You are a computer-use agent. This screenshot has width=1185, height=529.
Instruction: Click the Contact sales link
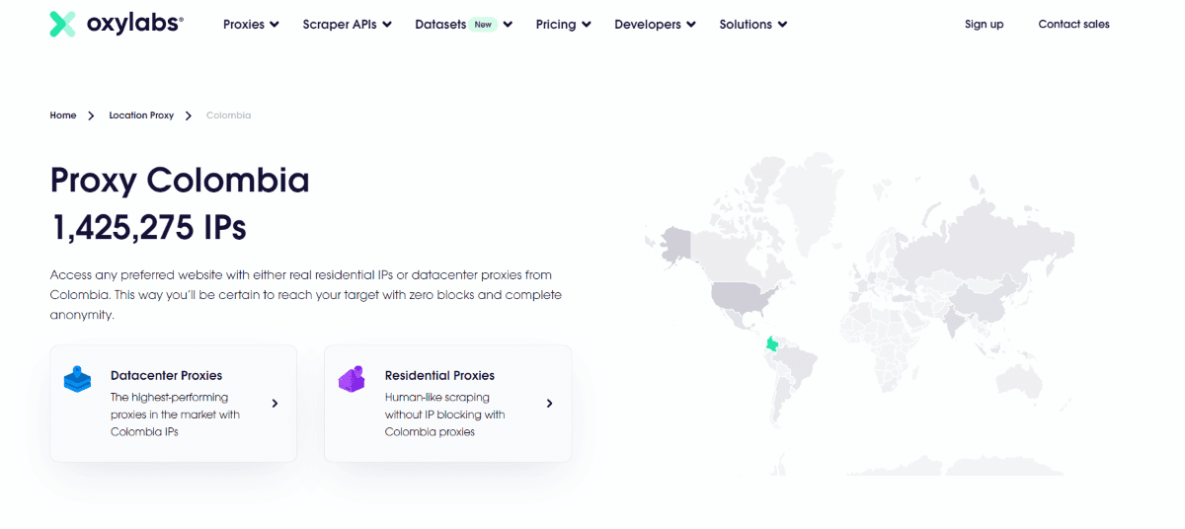pos(1073,25)
